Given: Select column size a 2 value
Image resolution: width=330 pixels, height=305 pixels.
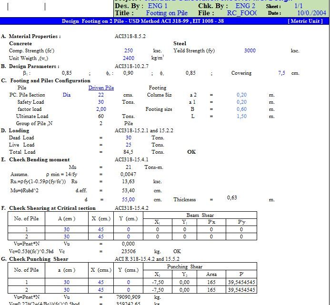Looking at the screenshot, I should coord(241,95).
